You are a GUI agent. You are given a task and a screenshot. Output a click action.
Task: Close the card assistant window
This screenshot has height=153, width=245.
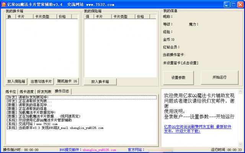[240, 4]
